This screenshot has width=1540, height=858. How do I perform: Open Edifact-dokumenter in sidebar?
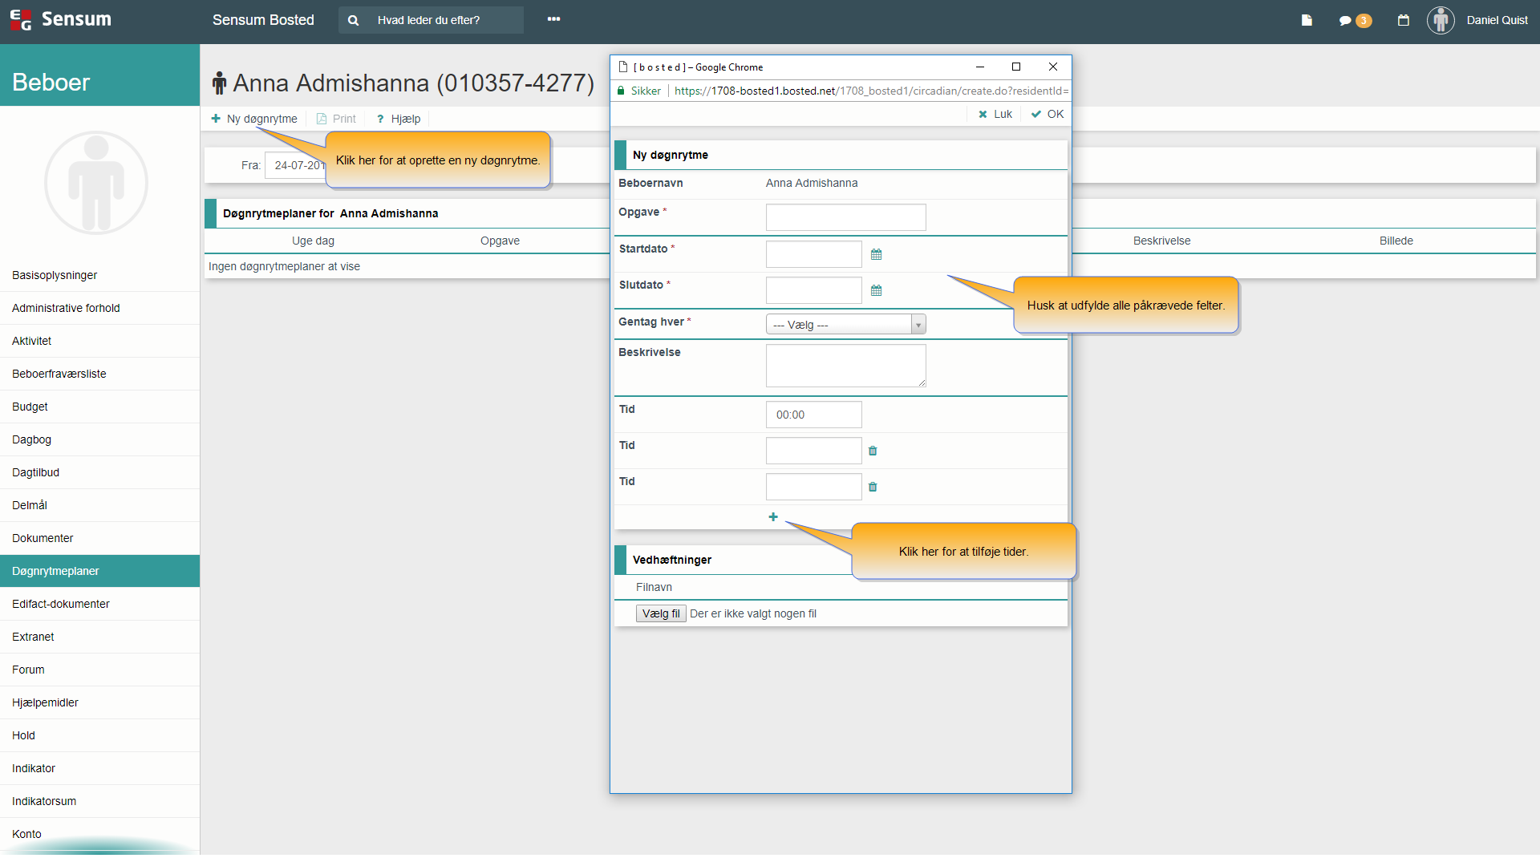pos(99,604)
